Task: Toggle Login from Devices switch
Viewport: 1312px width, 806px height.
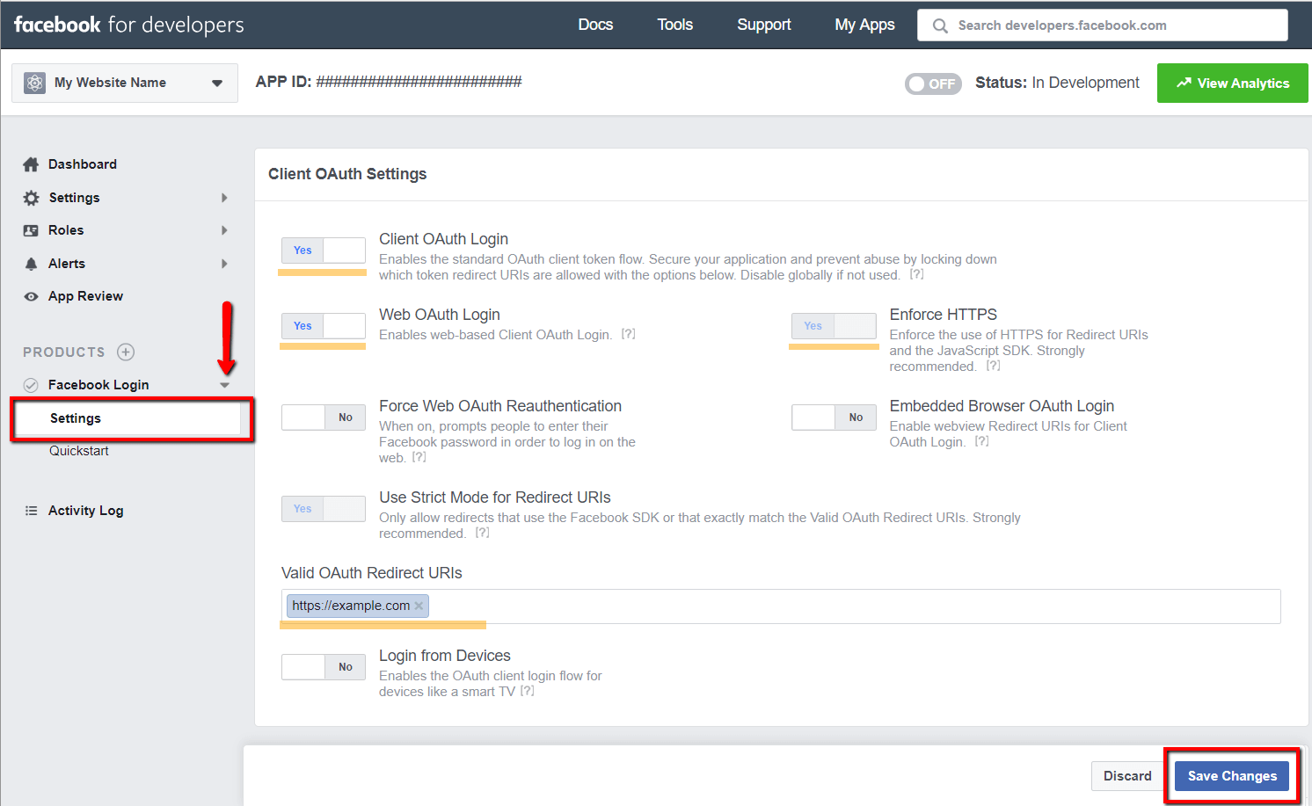Action: [x=324, y=667]
